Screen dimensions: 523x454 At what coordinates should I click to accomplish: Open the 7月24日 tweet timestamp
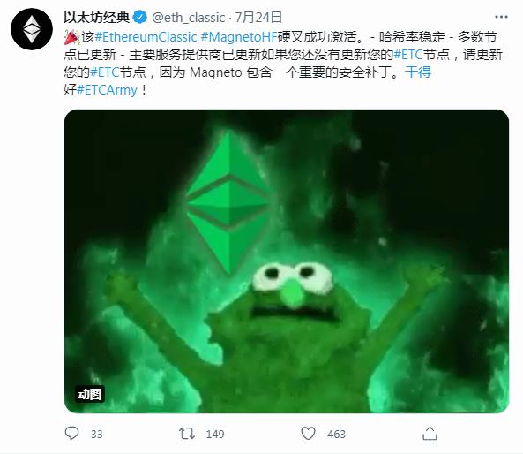tap(258, 18)
